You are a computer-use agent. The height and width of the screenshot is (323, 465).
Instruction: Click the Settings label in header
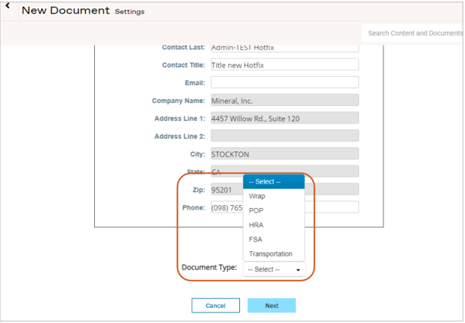pos(129,12)
